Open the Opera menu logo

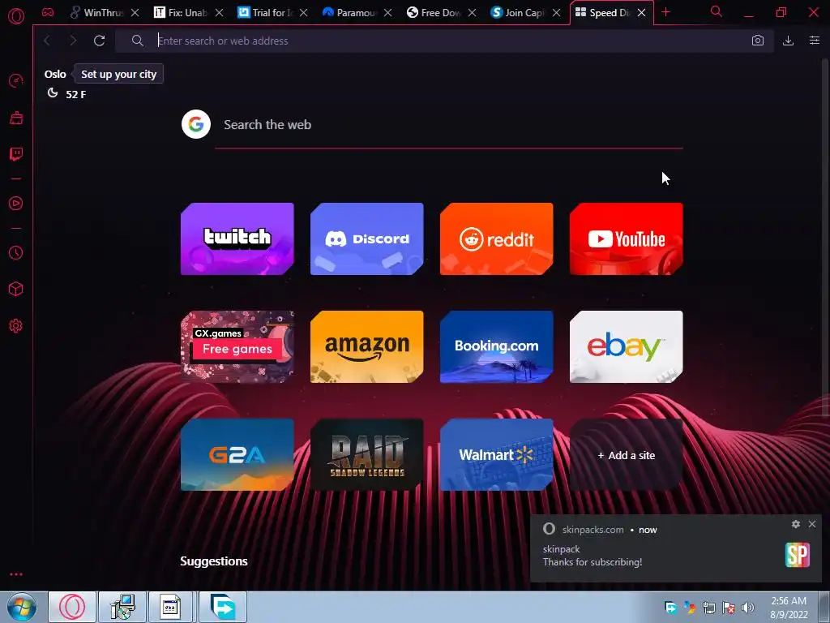pos(16,16)
